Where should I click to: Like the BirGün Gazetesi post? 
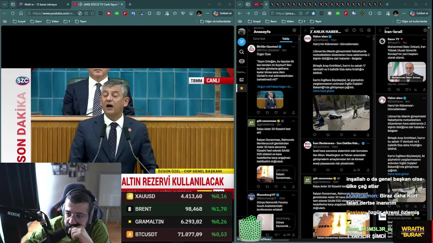coord(276,112)
